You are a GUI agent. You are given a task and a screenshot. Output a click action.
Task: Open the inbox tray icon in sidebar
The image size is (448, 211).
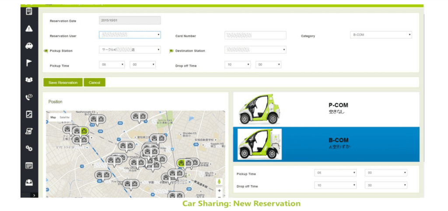(x=29, y=183)
